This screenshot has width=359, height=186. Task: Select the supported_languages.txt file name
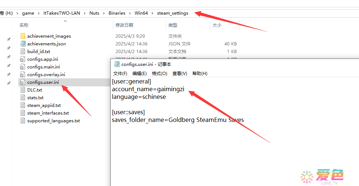[54, 121]
